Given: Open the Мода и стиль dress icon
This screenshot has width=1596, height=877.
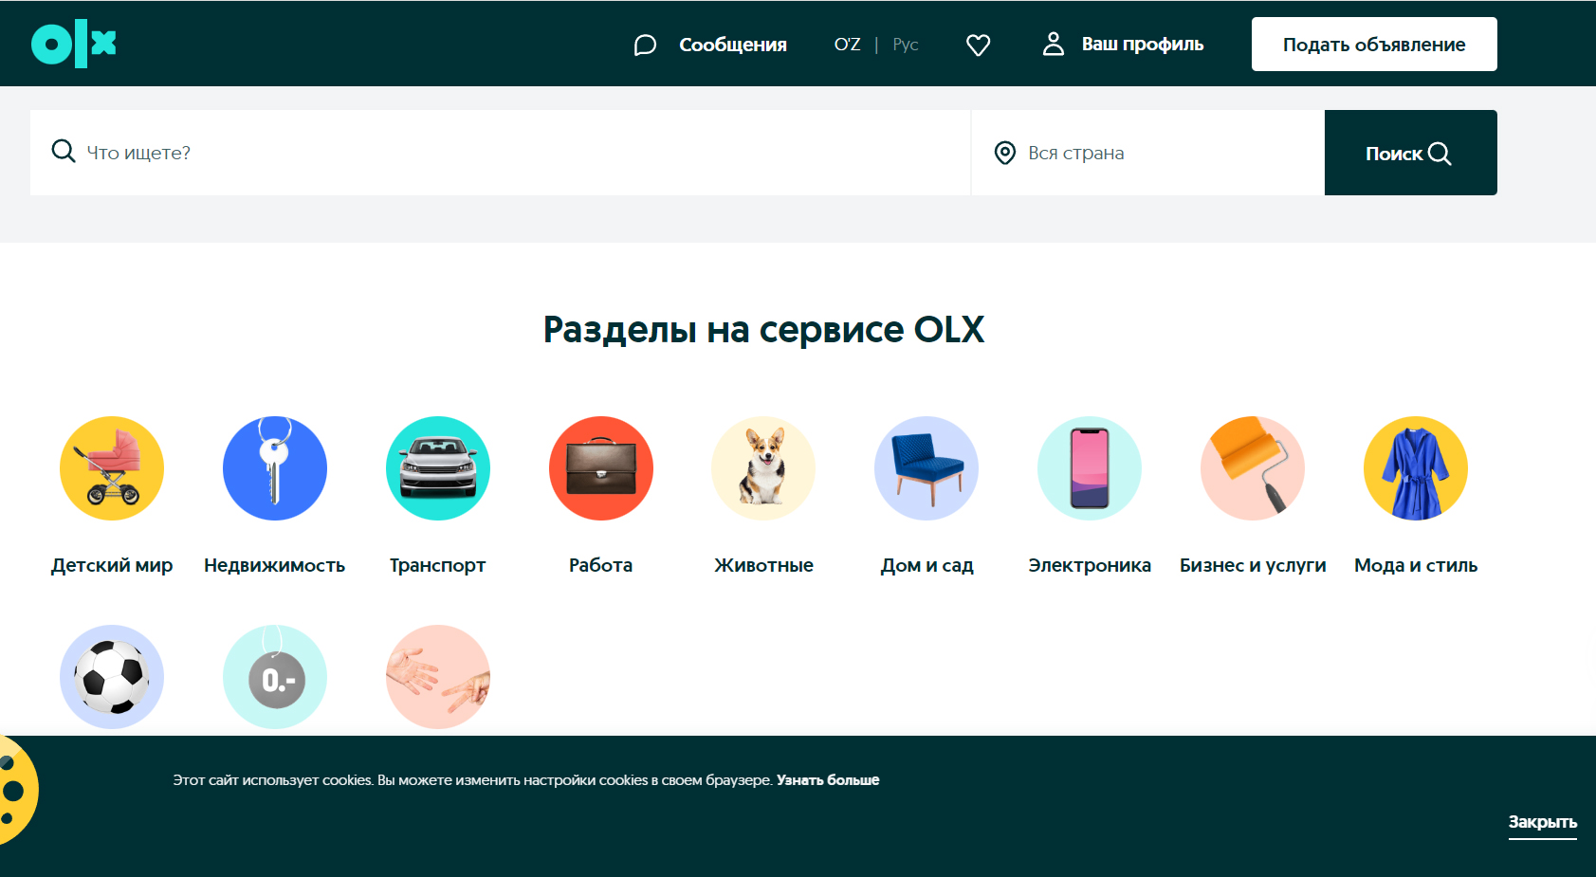Looking at the screenshot, I should 1416,468.
